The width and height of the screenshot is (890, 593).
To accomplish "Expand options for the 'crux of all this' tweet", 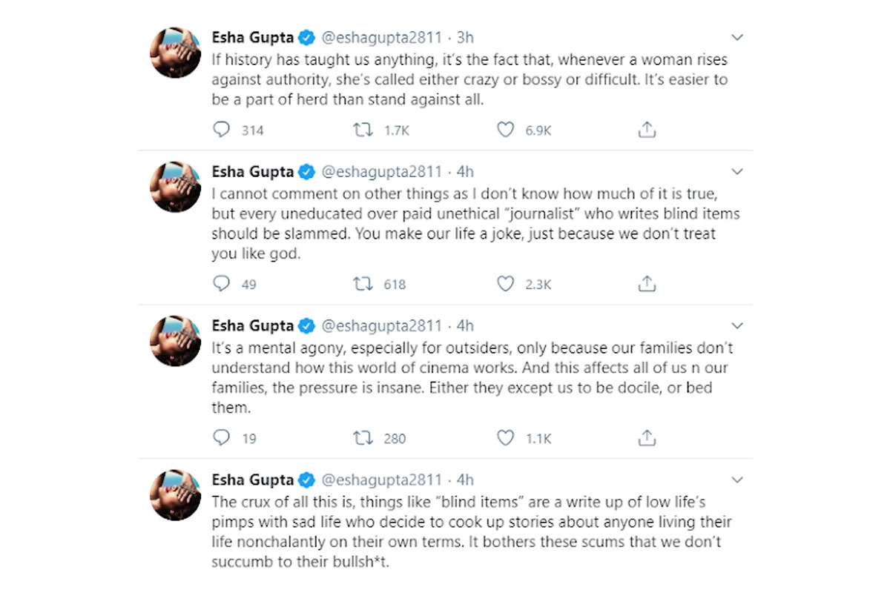I will tap(736, 480).
